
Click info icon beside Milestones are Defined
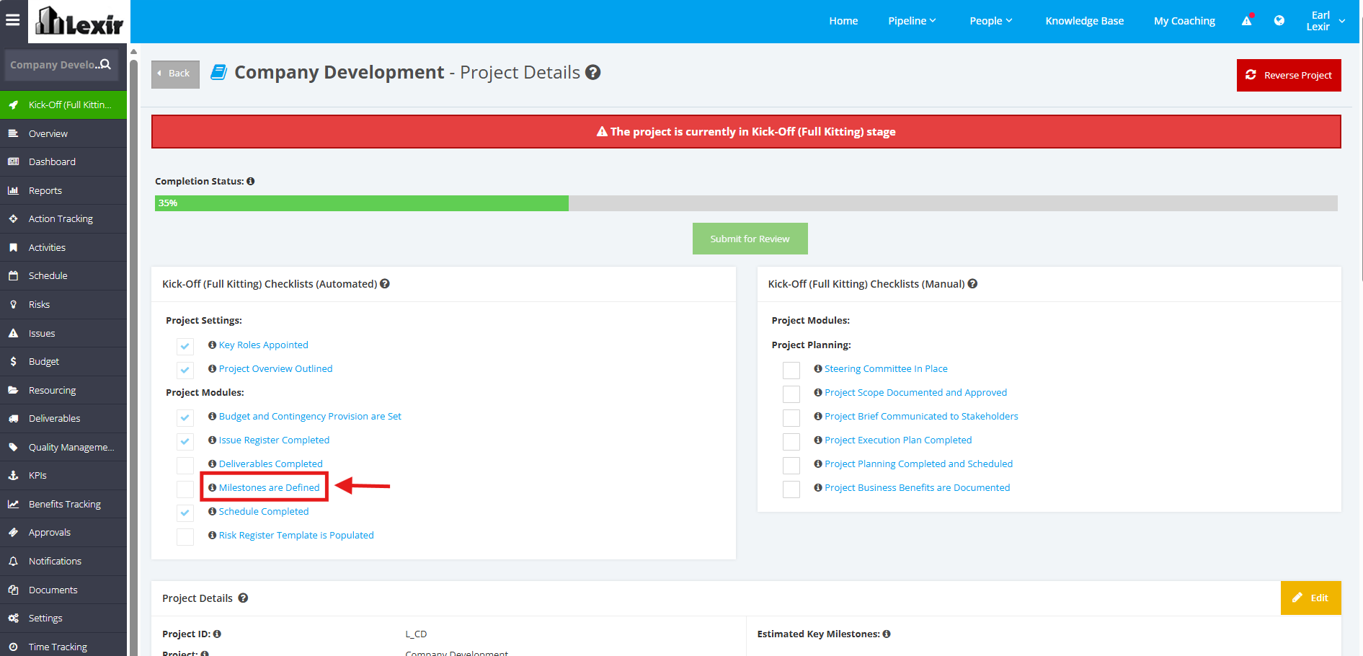[x=212, y=487]
